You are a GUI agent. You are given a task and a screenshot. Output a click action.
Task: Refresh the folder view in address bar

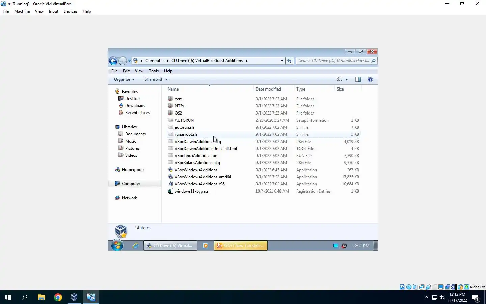coord(290,61)
